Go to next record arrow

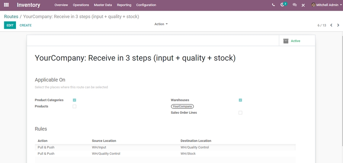338,25
